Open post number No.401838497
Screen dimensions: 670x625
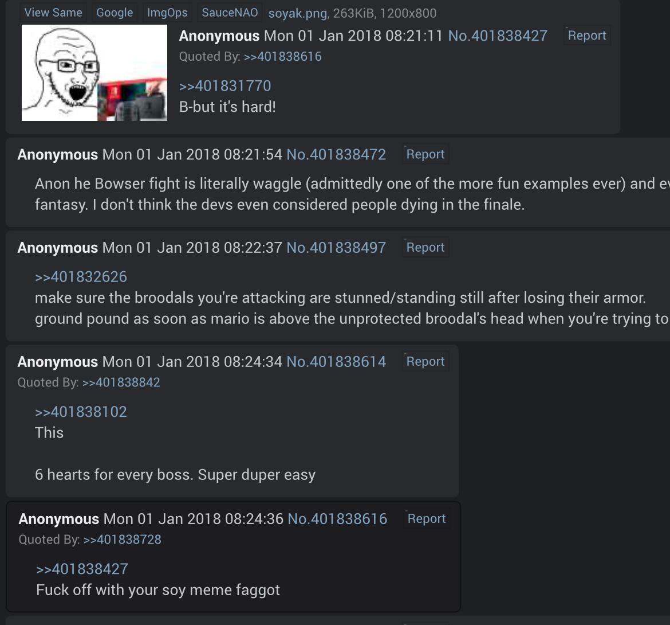click(x=336, y=248)
